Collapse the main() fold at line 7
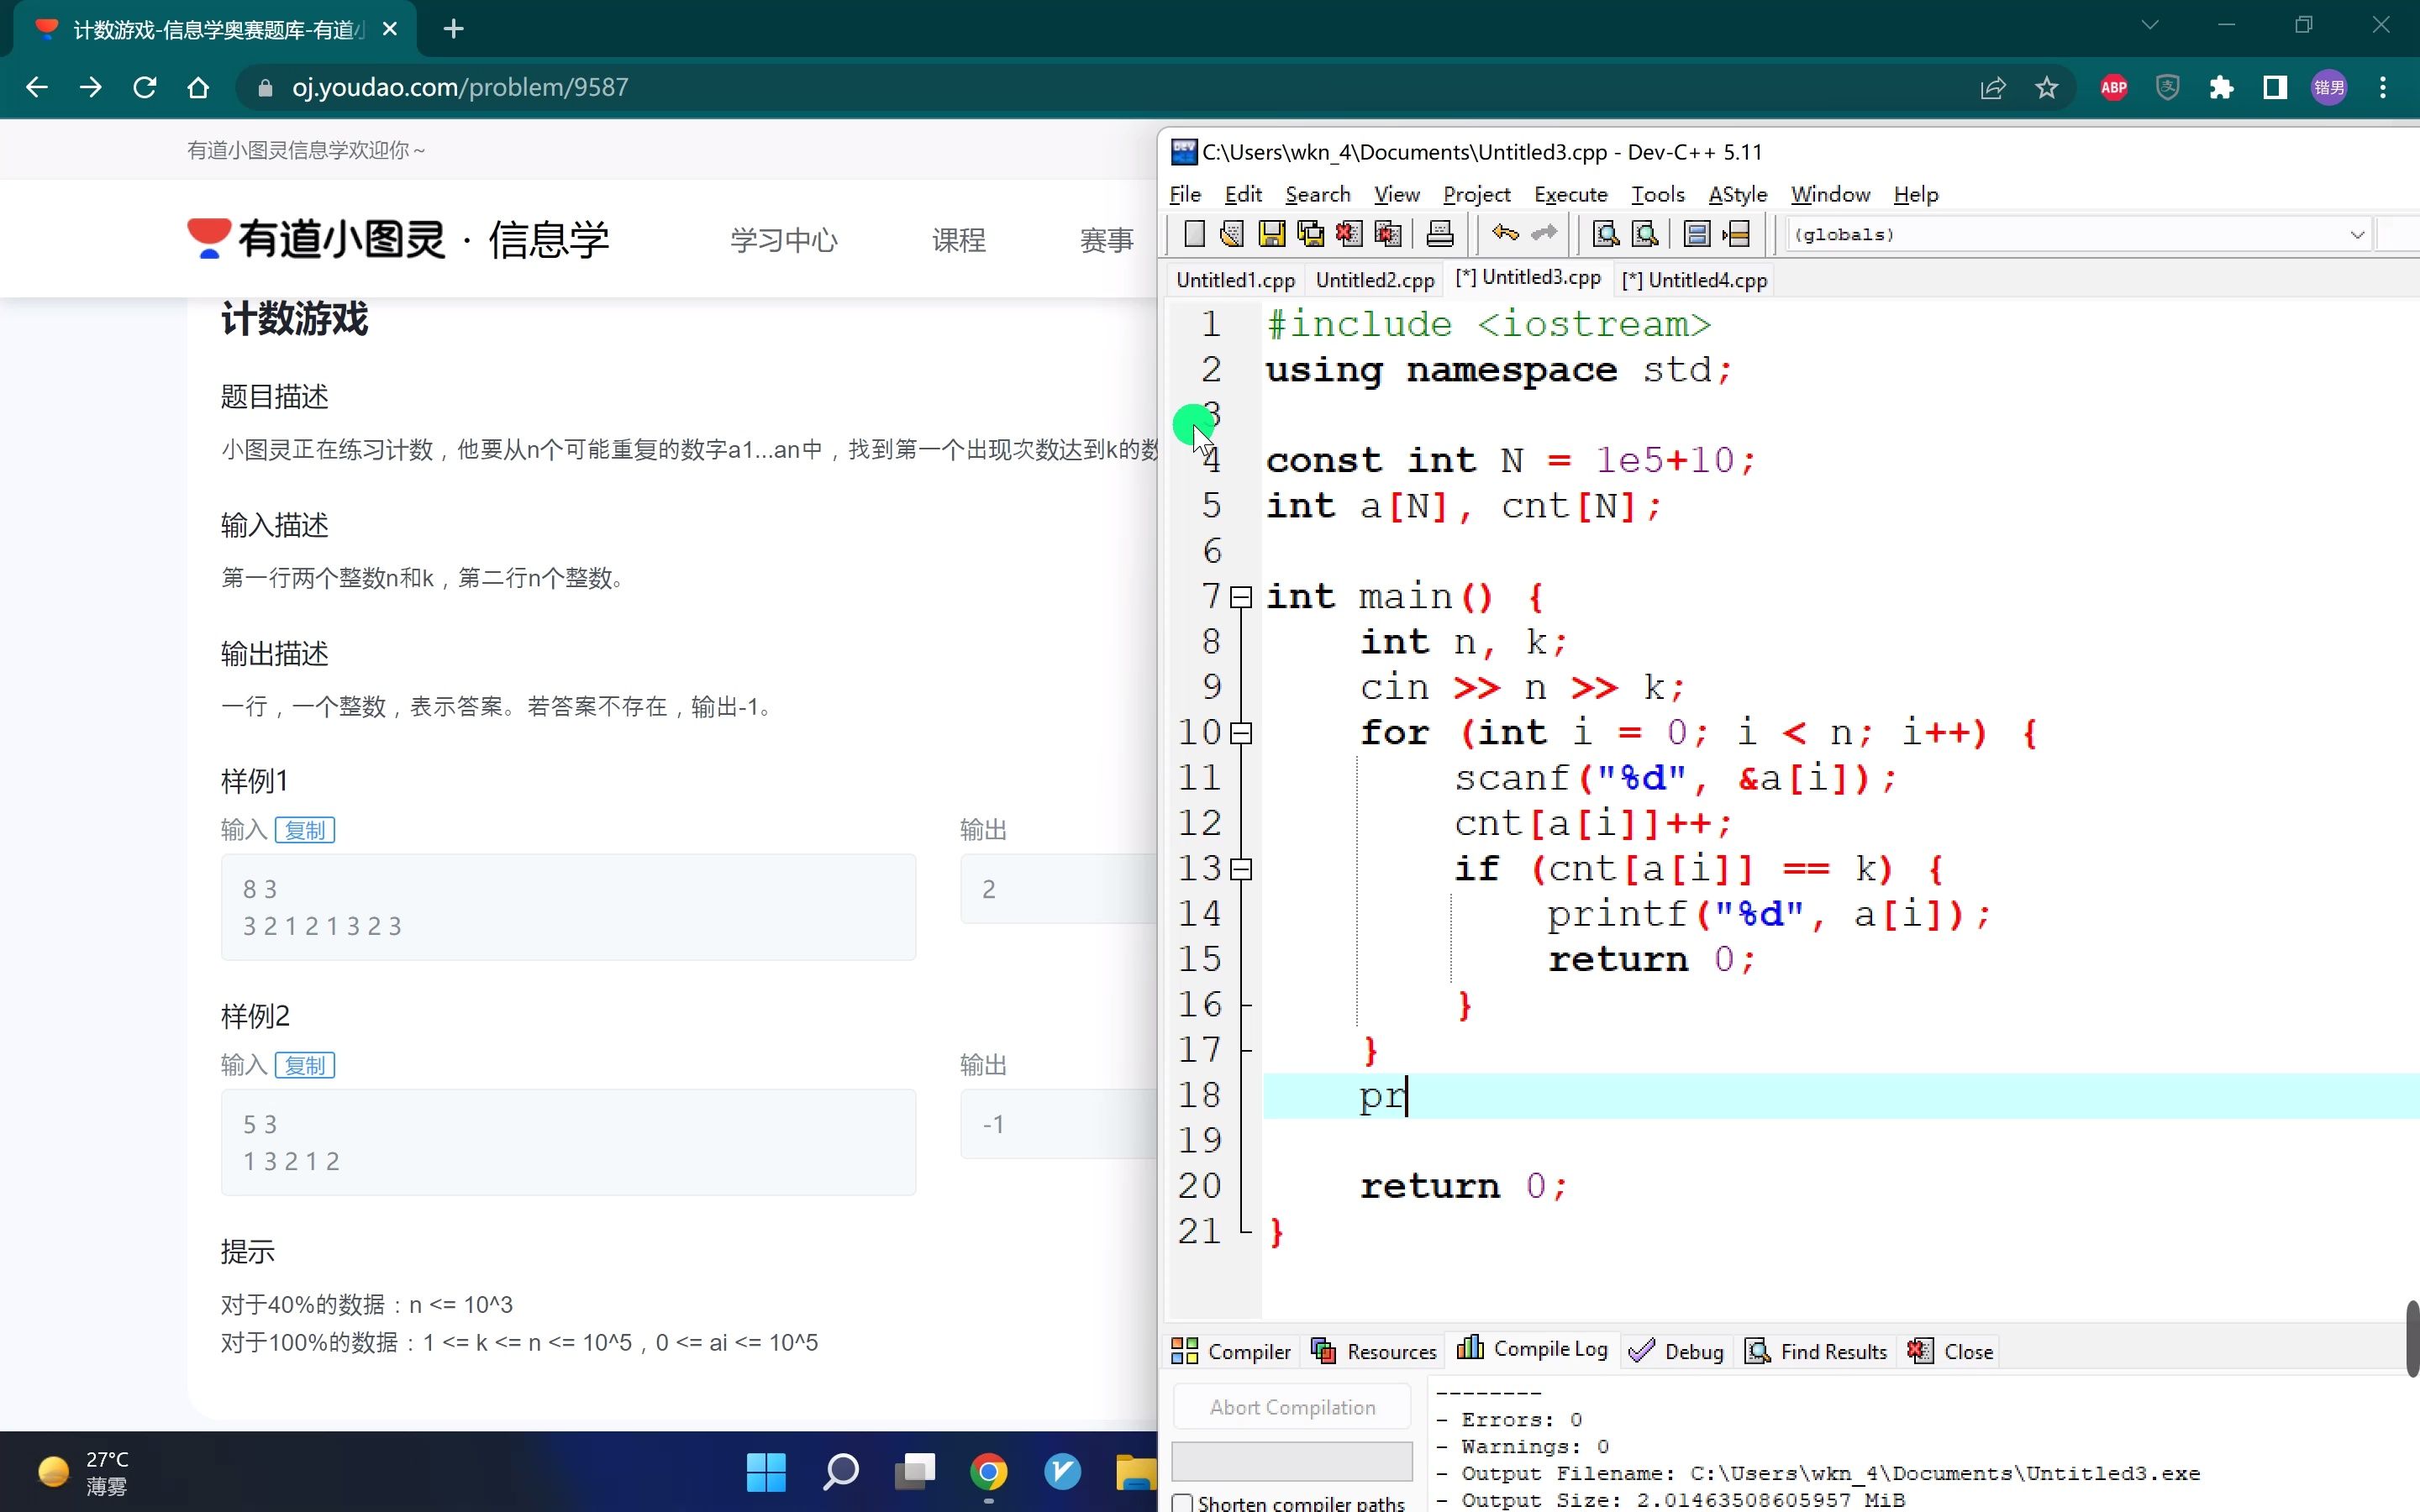 [1241, 597]
